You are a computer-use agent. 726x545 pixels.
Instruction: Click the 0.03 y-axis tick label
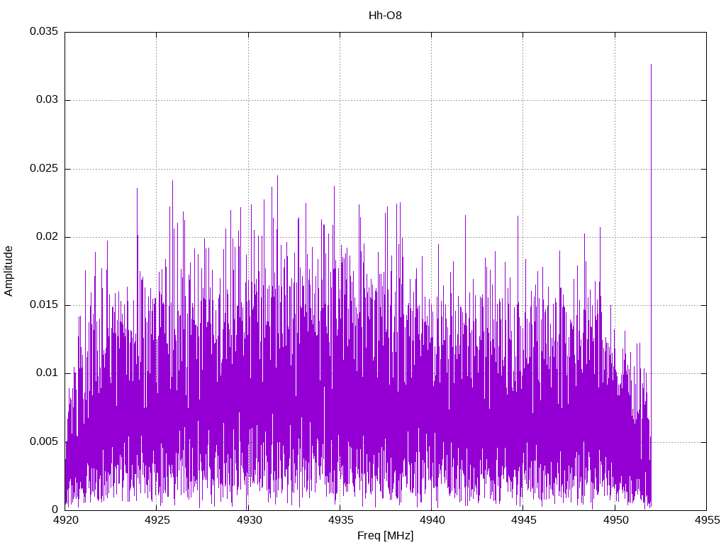tap(46, 100)
